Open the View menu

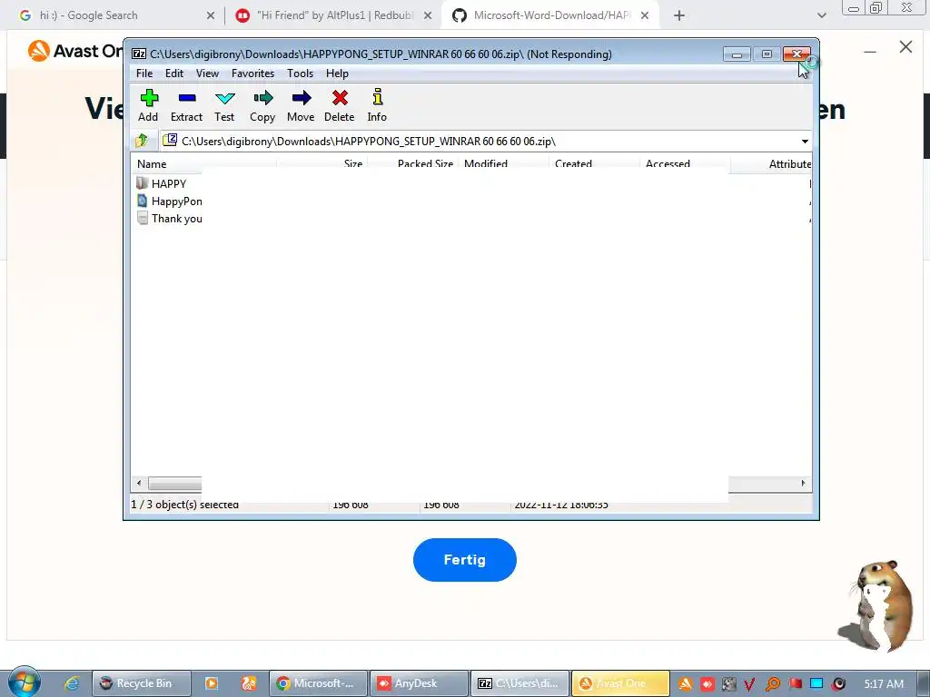click(x=208, y=73)
